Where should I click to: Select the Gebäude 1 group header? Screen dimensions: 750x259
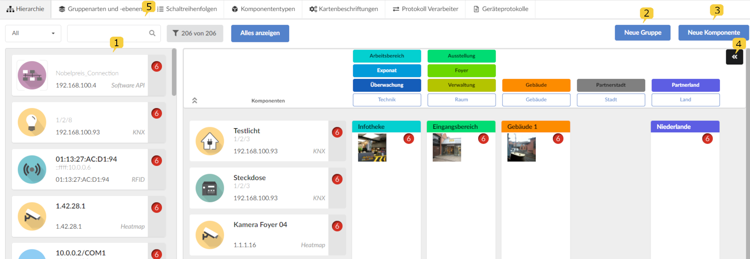pos(536,127)
